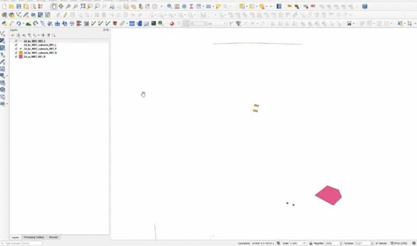This screenshot has width=417, height=246.
Task: Click the pink 2d_sa_M01_001_R layer swatch
Action: click(21, 56)
